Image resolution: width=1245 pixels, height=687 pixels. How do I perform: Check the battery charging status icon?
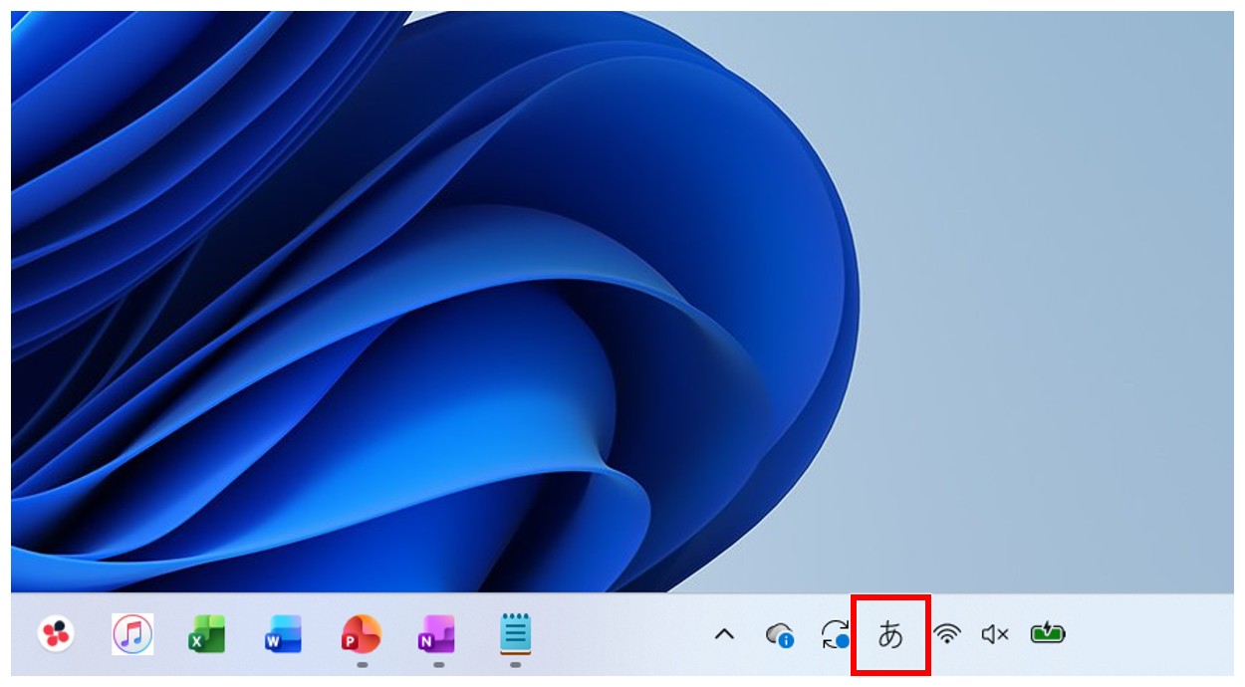point(1048,633)
